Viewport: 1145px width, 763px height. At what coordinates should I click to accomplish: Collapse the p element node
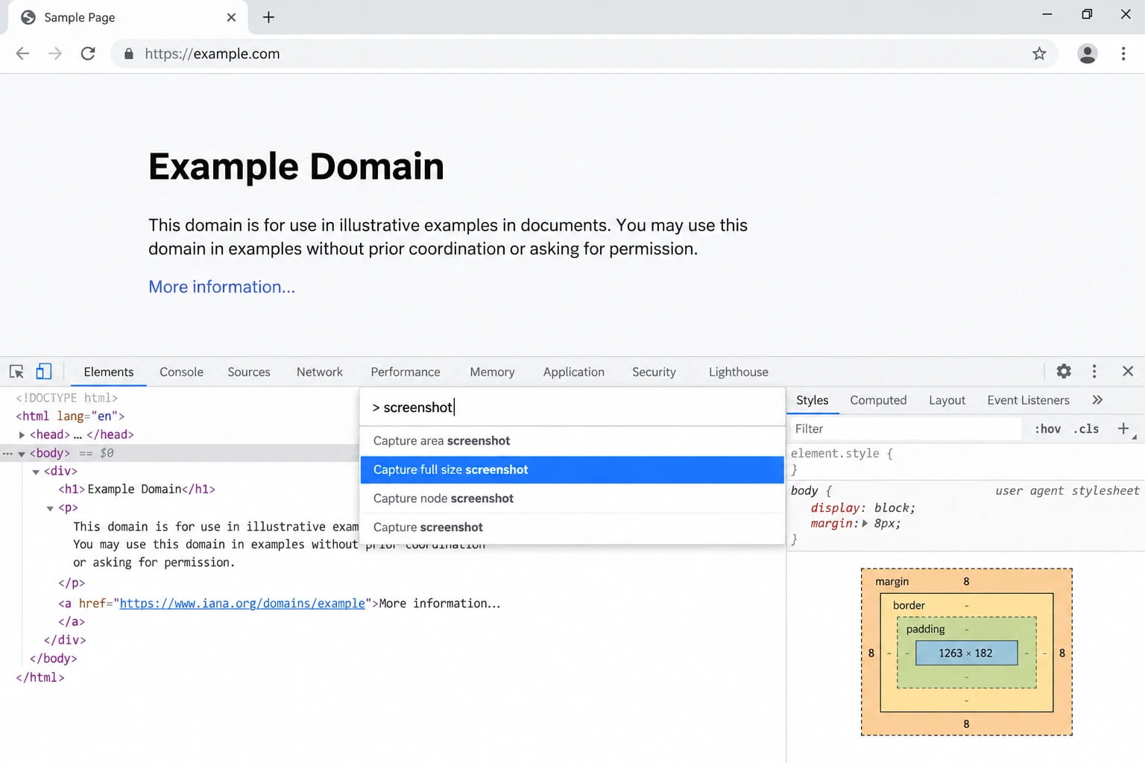click(50, 508)
